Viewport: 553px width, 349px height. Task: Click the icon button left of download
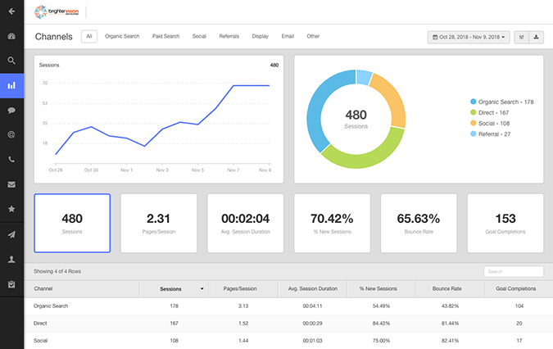tap(522, 37)
